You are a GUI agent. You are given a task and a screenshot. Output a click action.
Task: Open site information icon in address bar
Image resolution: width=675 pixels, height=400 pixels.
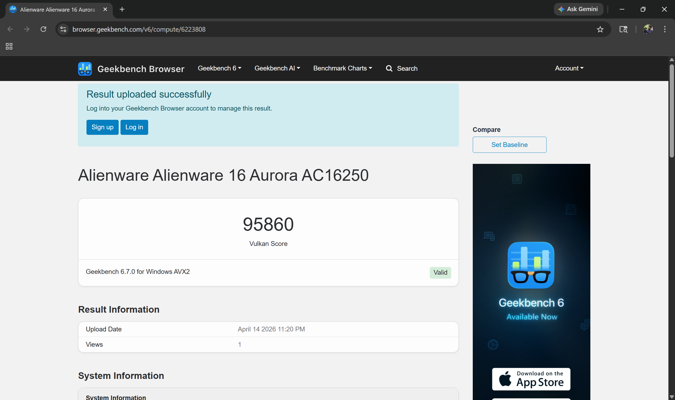coord(63,29)
